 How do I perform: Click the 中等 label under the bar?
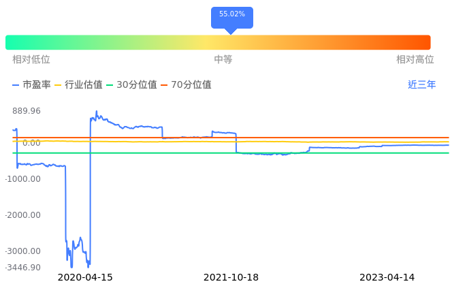[223, 60]
